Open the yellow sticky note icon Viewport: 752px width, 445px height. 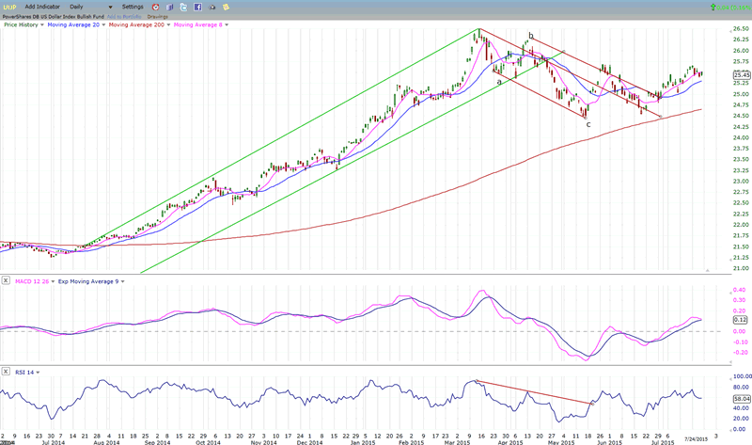click(x=226, y=7)
